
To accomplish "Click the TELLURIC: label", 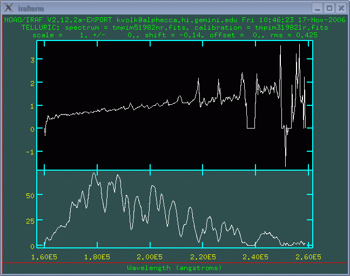I will [x=41, y=28].
